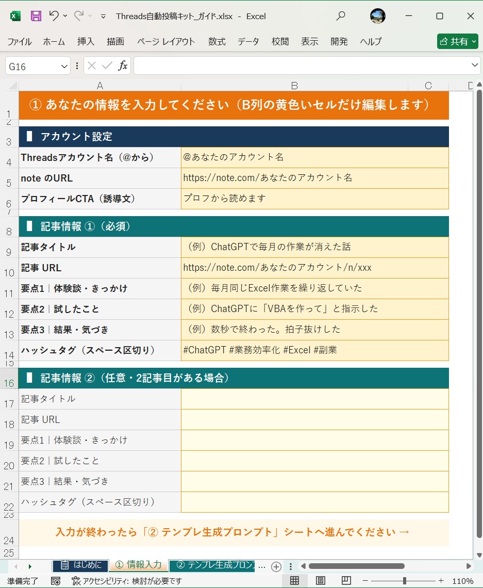
Task: Select cell with @あなたのアカウント名
Action: click(x=315, y=157)
